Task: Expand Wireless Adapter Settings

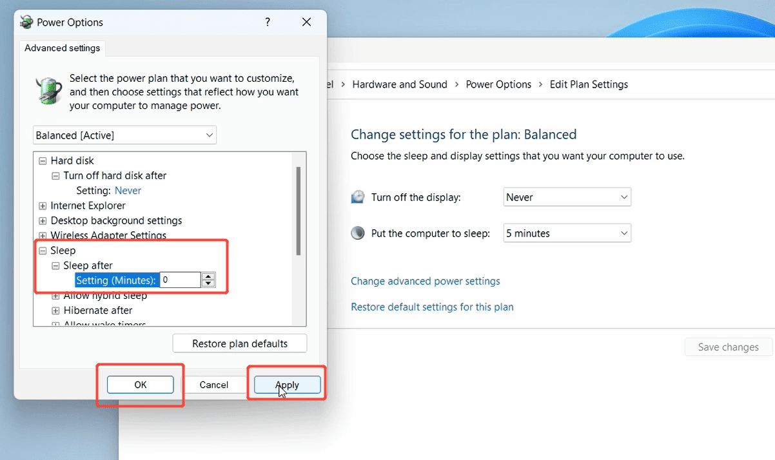Action: pyautogui.click(x=42, y=235)
